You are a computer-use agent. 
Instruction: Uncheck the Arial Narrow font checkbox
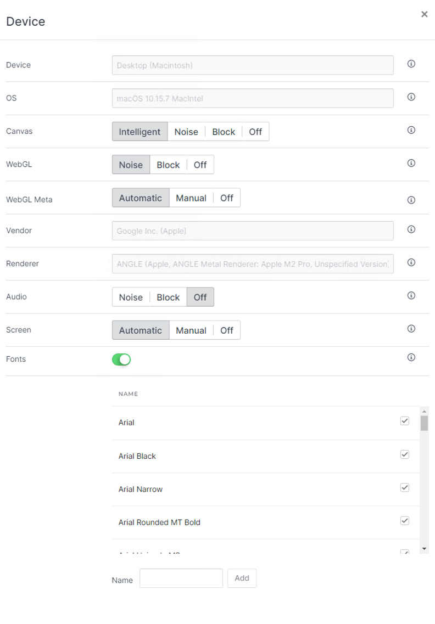[404, 487]
